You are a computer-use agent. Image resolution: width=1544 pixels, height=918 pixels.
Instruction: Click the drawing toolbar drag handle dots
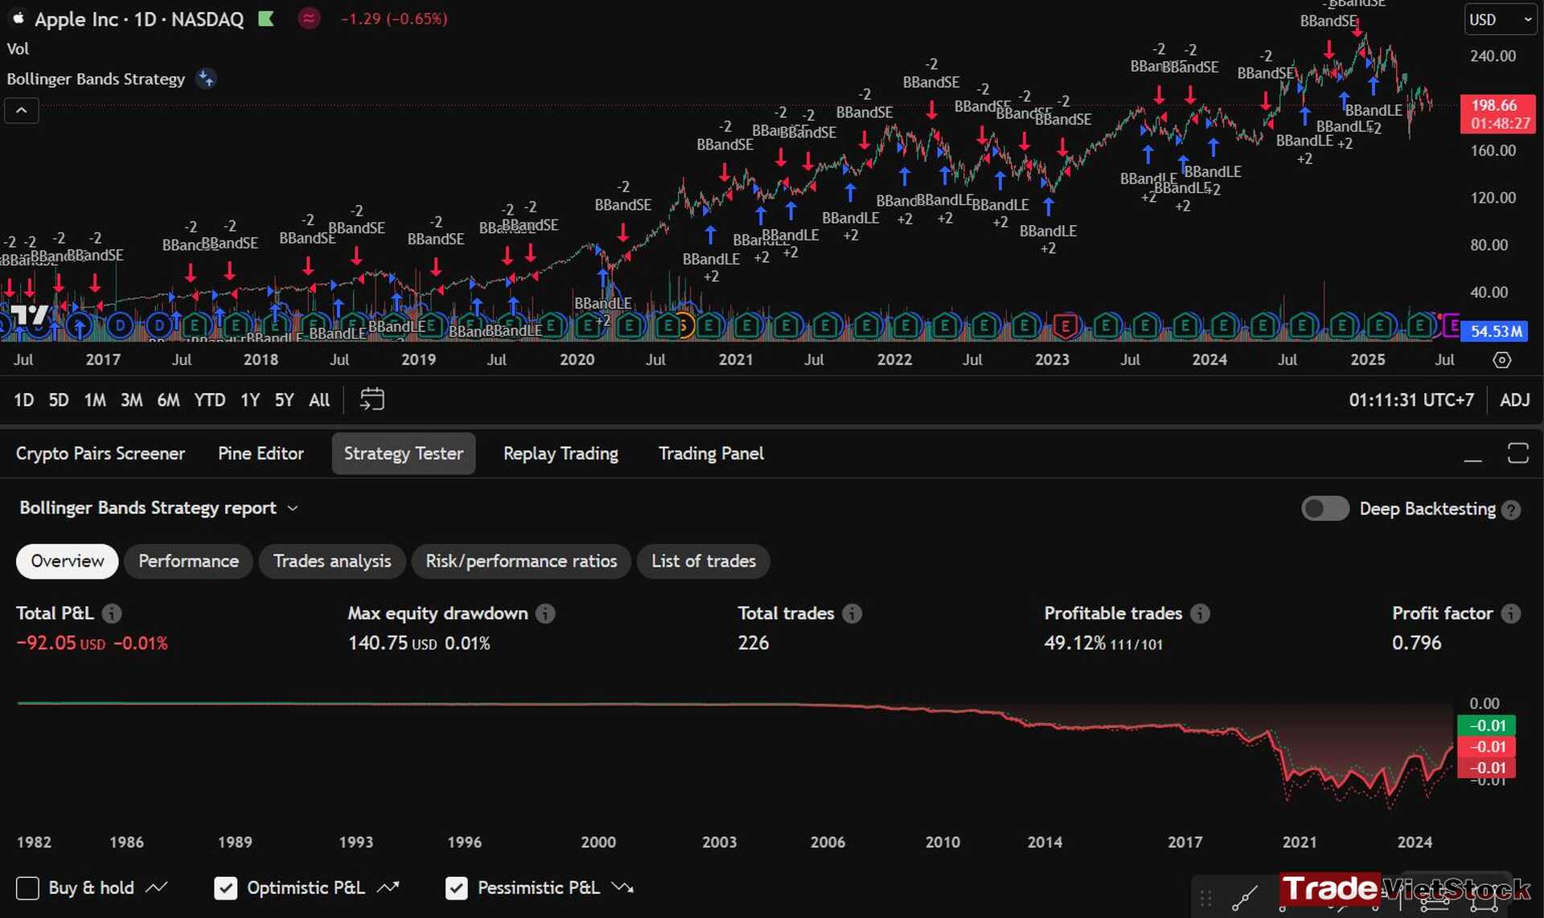point(1205,898)
